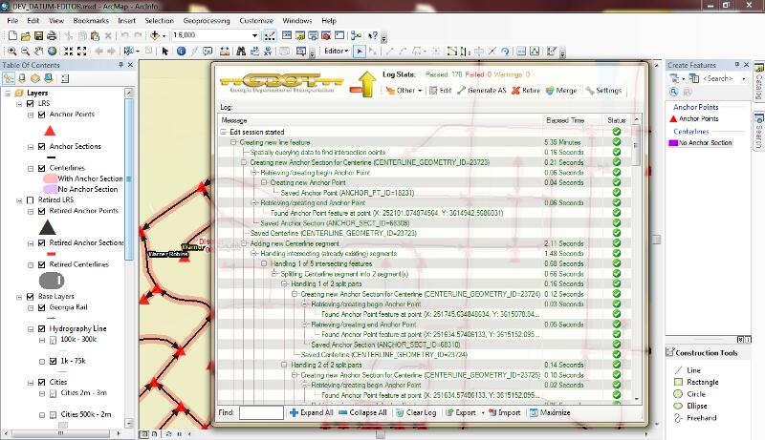Click the Find text box in log
The image size is (765, 440).
[x=261, y=412]
